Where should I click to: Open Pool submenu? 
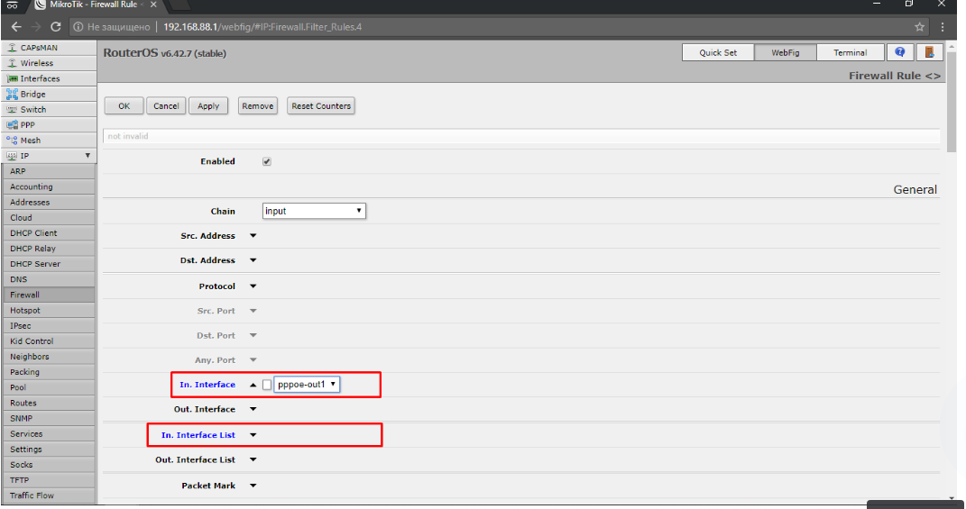(49, 387)
